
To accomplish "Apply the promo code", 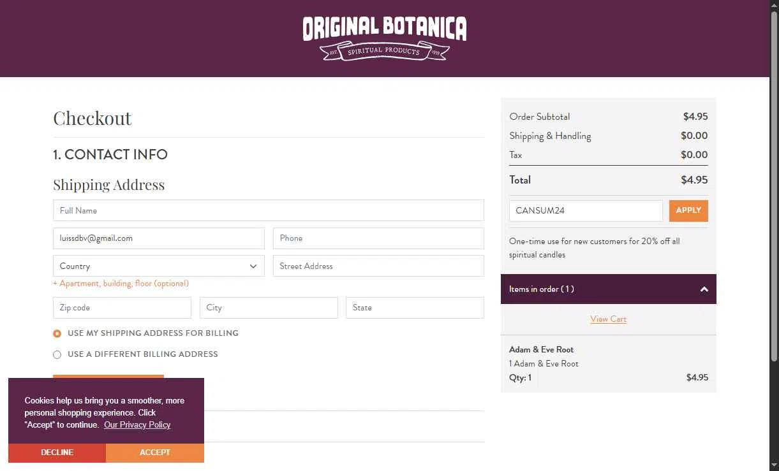I will point(688,211).
